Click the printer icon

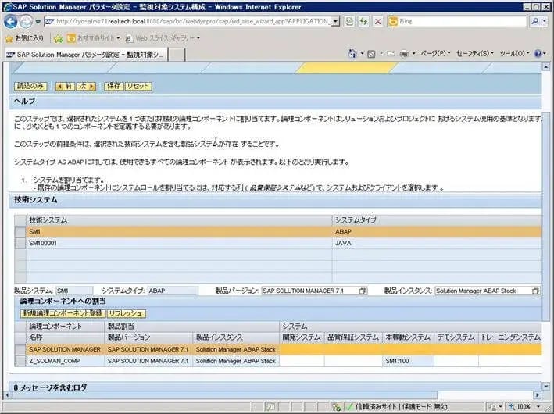(405, 54)
